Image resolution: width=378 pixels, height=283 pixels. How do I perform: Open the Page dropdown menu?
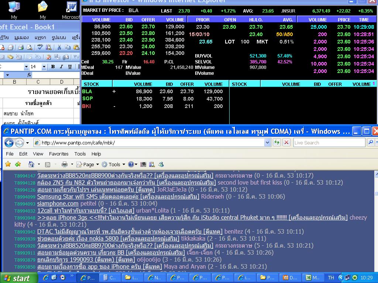(x=88, y=164)
